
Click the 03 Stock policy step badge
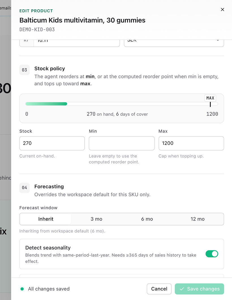pos(25,70)
